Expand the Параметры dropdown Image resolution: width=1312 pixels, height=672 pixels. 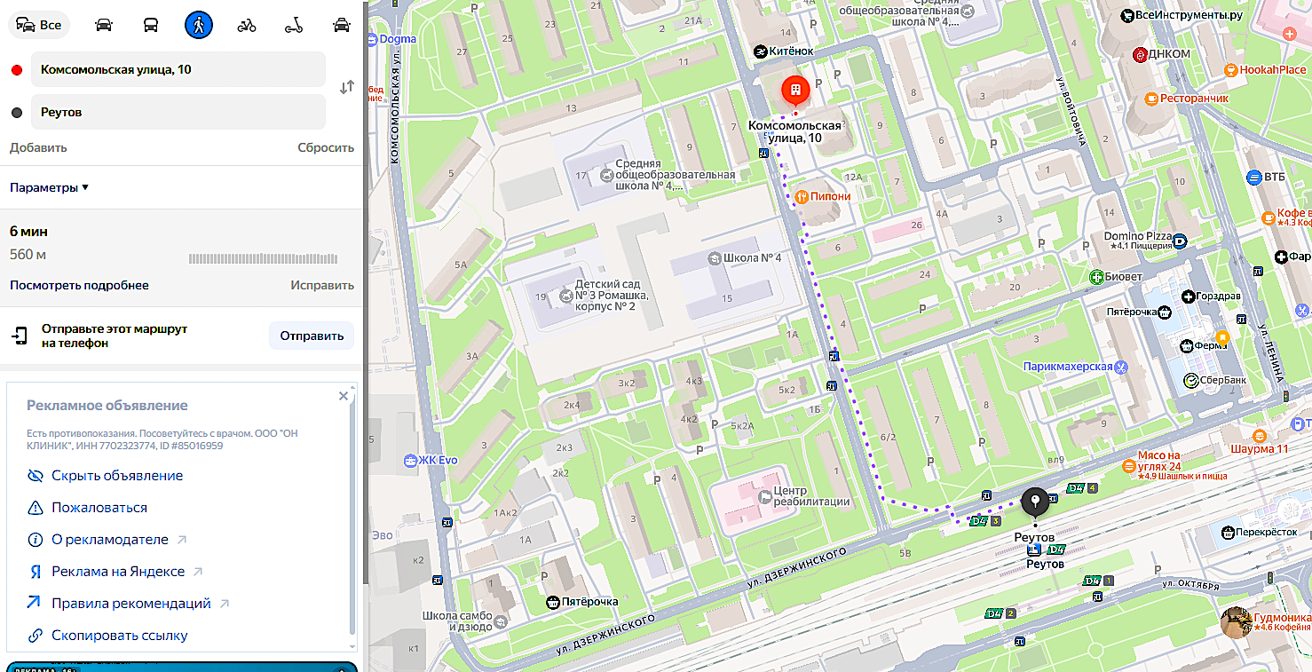point(50,187)
